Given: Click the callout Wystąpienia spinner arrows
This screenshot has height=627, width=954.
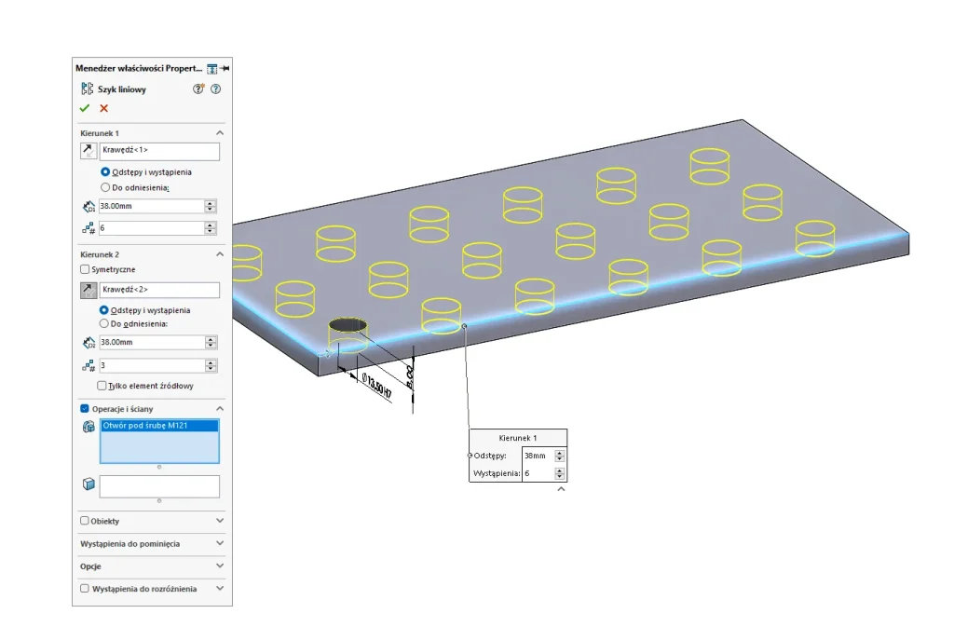Looking at the screenshot, I should (x=560, y=473).
